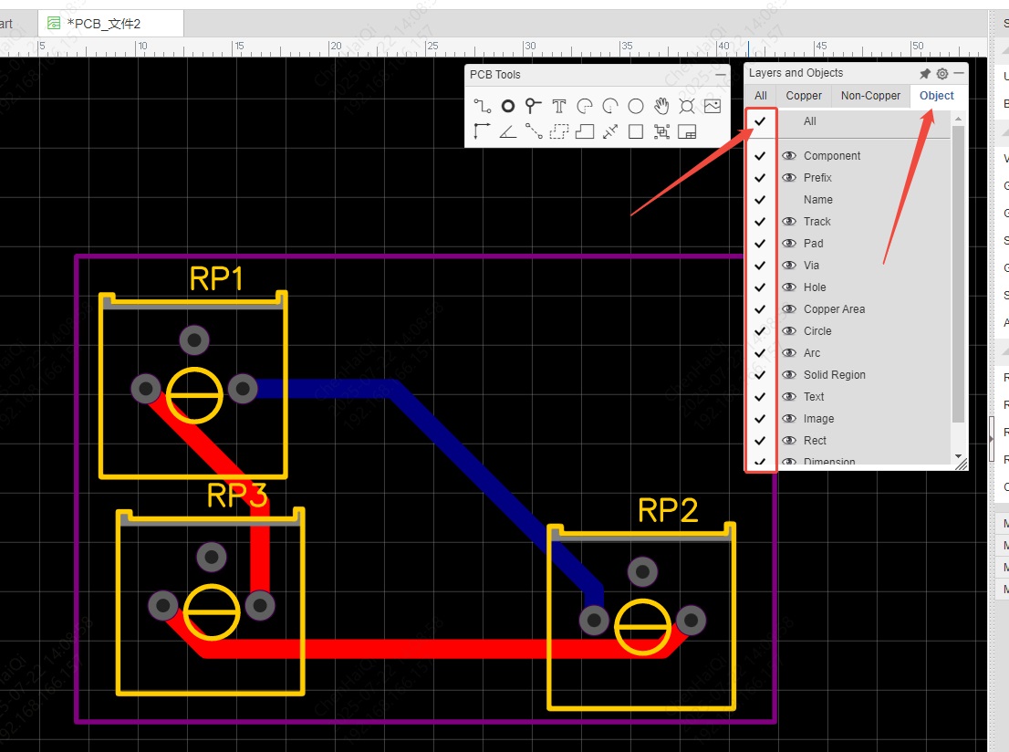Viewport: 1009px width, 752px height.
Task: Collapse the Layers and Objects panel
Action: (x=959, y=74)
